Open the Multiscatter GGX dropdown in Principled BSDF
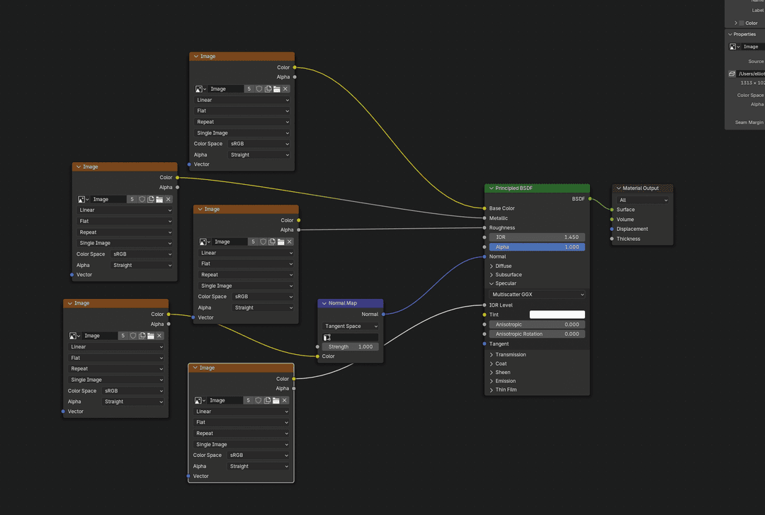The image size is (765, 515). (x=536, y=293)
